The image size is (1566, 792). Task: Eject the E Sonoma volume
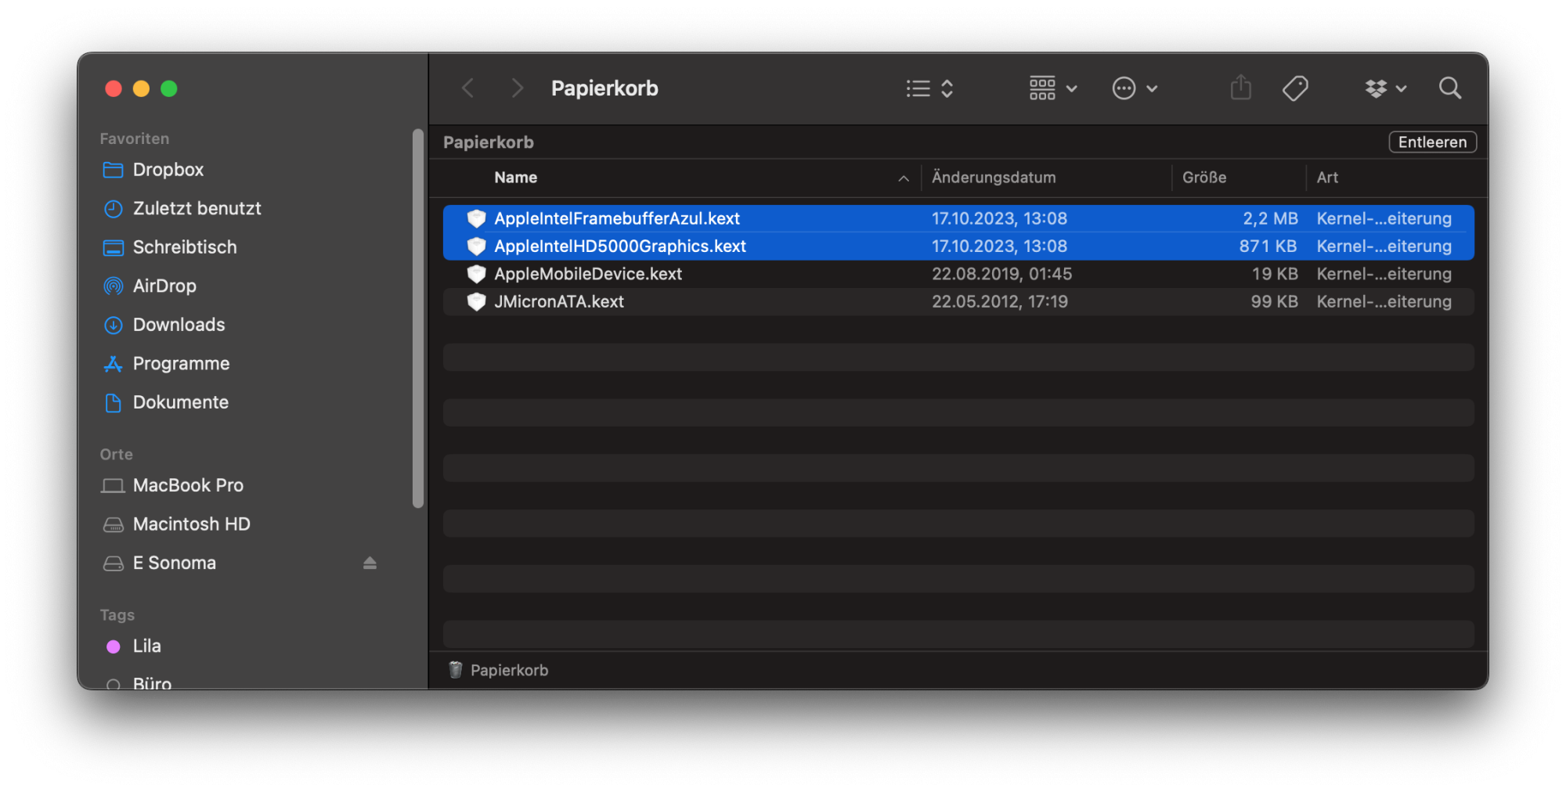370,563
